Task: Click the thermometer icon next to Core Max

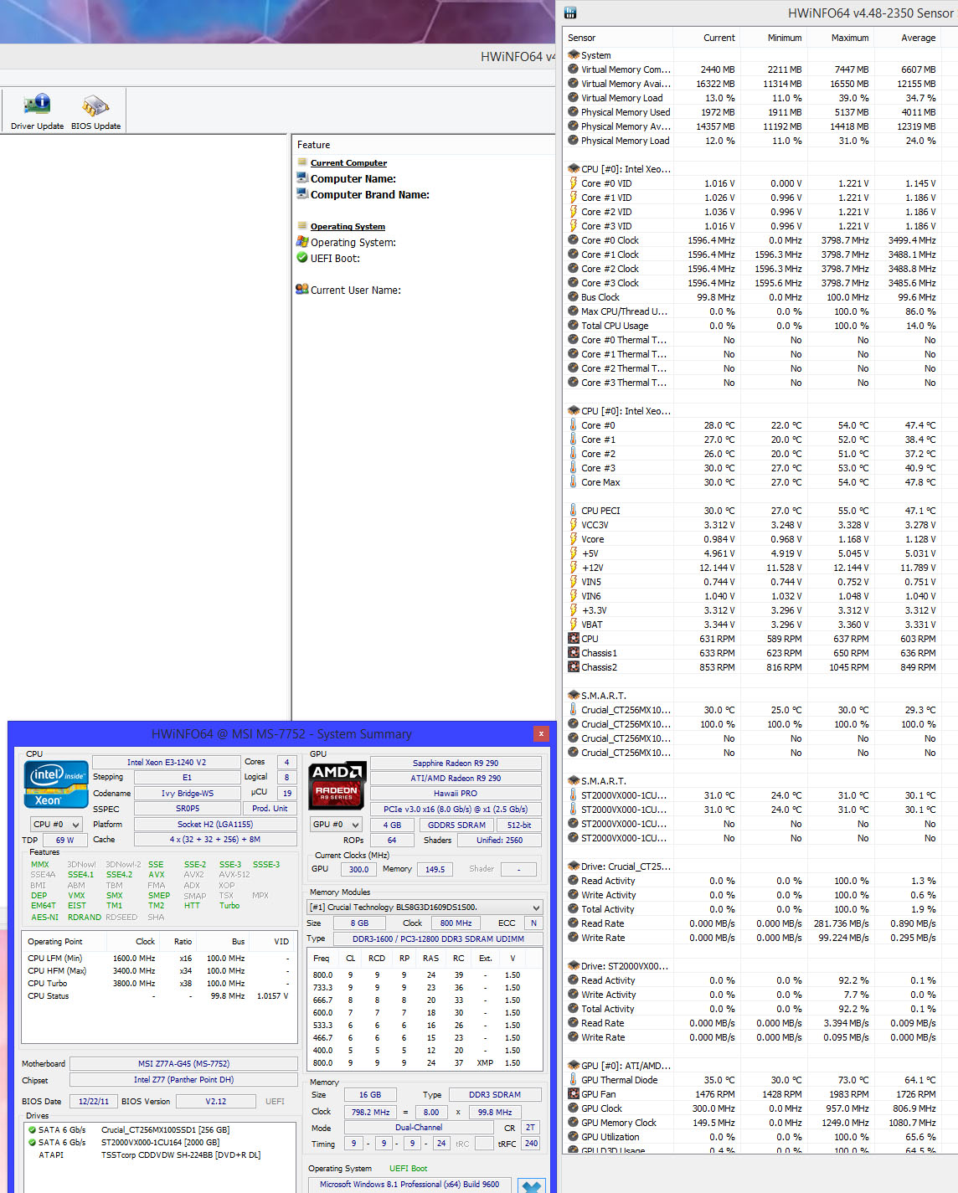Action: (x=574, y=482)
